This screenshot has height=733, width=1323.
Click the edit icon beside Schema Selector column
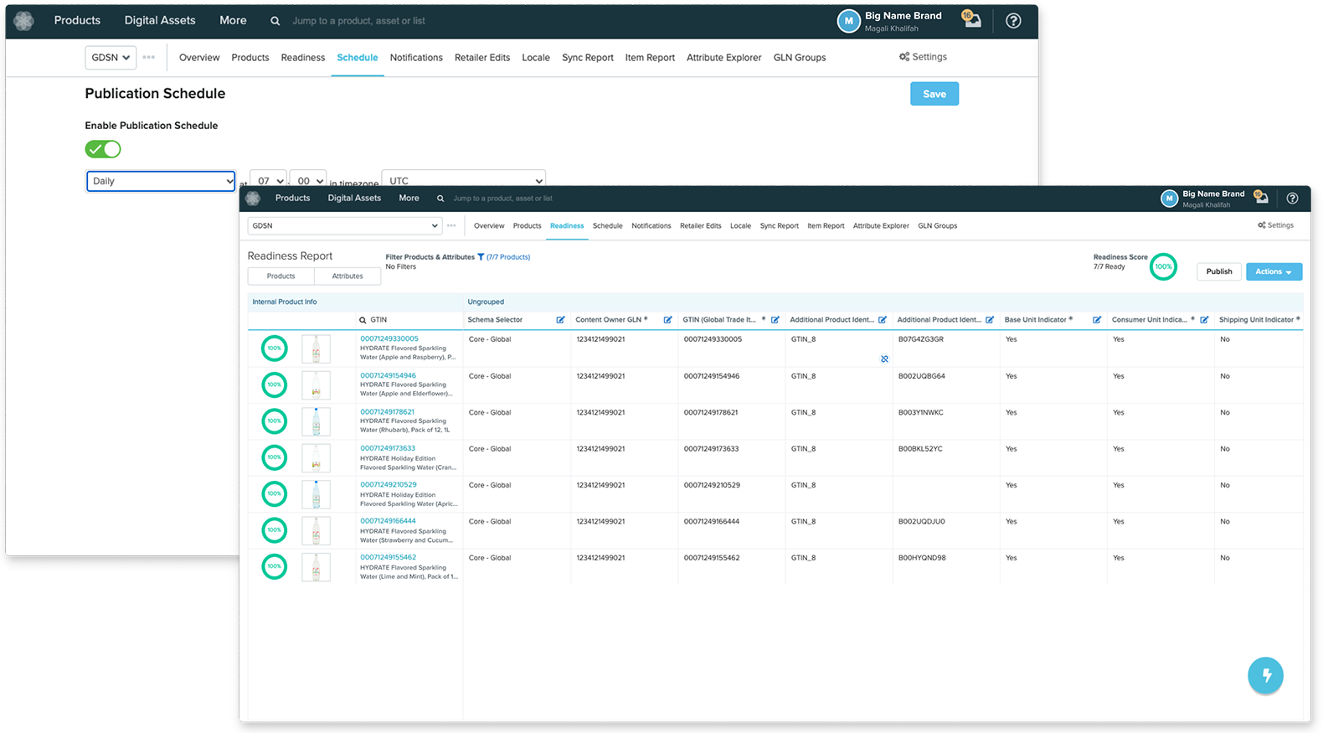(560, 320)
